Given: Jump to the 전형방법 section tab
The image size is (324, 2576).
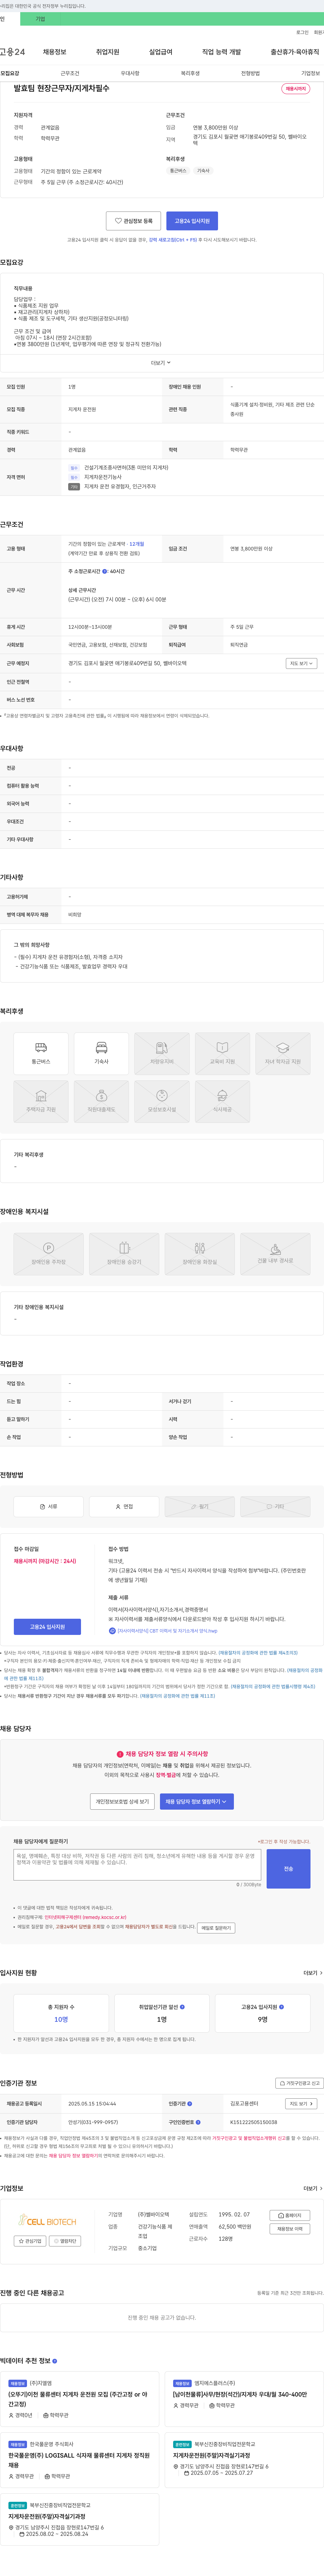Looking at the screenshot, I should coord(250,73).
